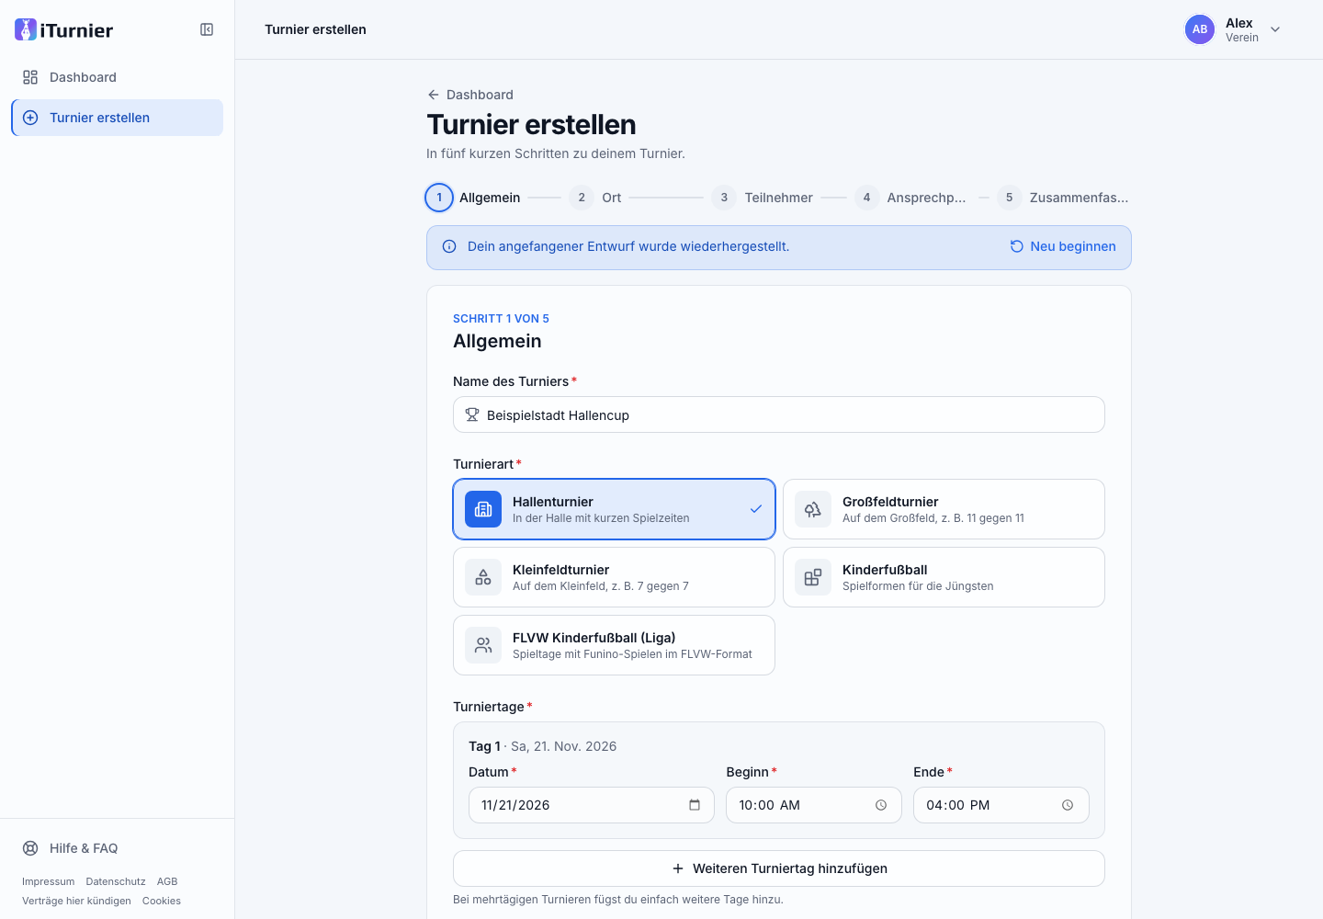Select the Kleinfeldturnier tournament type
This screenshot has width=1323, height=919.
point(614,577)
